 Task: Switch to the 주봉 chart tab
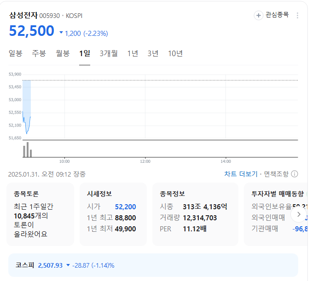[39, 53]
